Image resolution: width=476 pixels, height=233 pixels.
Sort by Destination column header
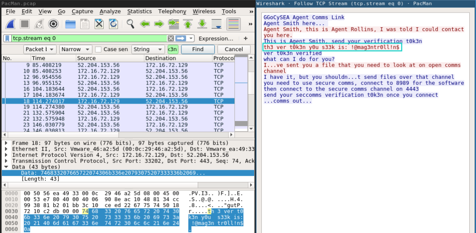[178, 58]
